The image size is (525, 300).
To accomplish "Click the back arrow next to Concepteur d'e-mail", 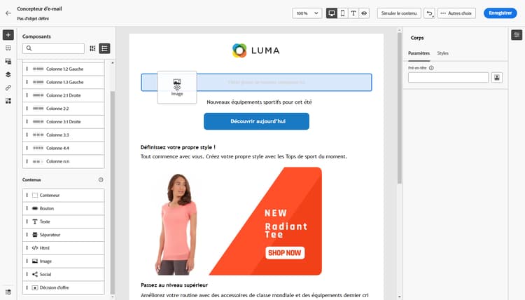I will pyautogui.click(x=8, y=13).
